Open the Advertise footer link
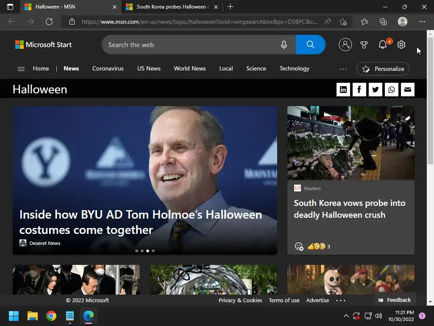This screenshot has width=434, height=326. (x=317, y=300)
